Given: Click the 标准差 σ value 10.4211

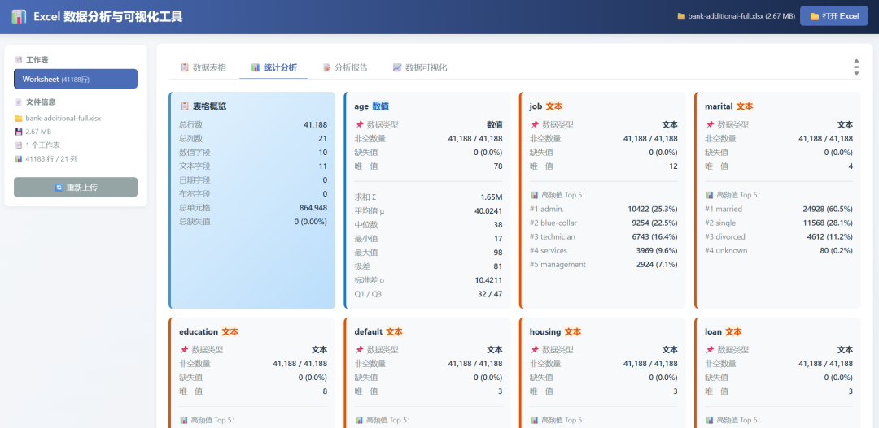Looking at the screenshot, I should pyautogui.click(x=488, y=279).
